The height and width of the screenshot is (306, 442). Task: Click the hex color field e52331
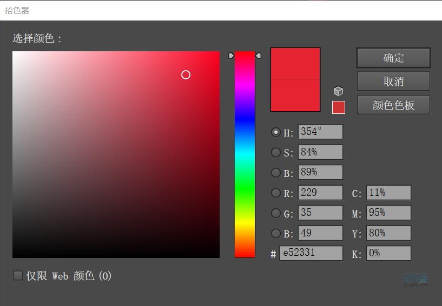click(311, 253)
